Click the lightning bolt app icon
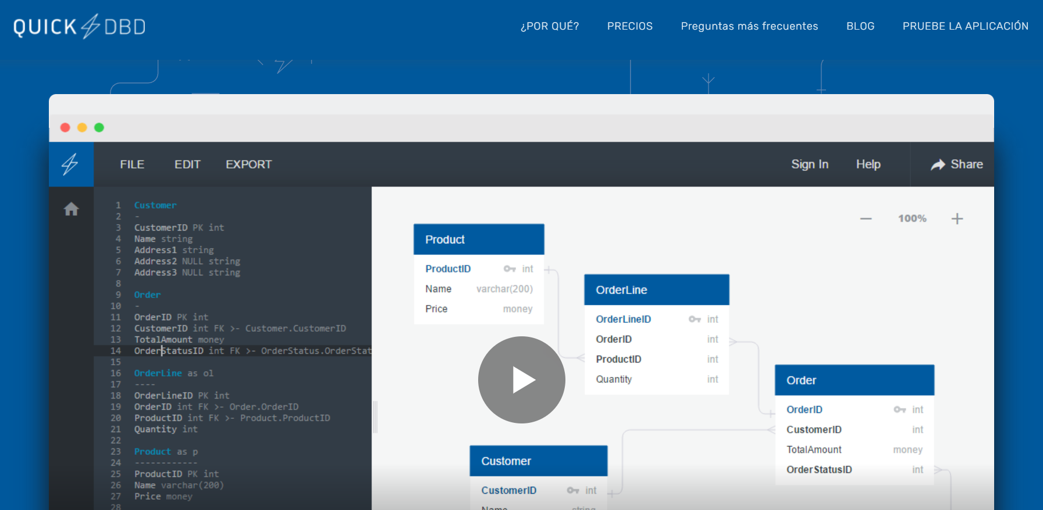The image size is (1043, 510). pyautogui.click(x=70, y=164)
